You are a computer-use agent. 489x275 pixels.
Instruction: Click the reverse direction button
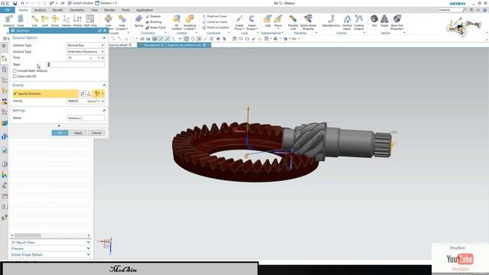[83, 93]
